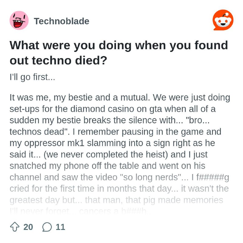Viewport: 243px width, 243px height.
Task: Click the line 'It was me, my bestie'
Action: tap(120, 98)
